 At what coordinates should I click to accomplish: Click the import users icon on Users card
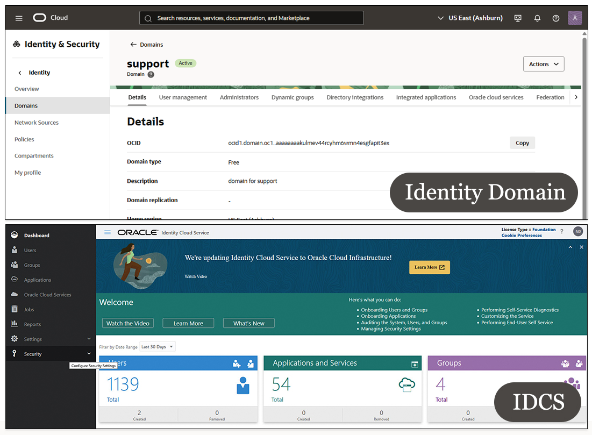(251, 363)
